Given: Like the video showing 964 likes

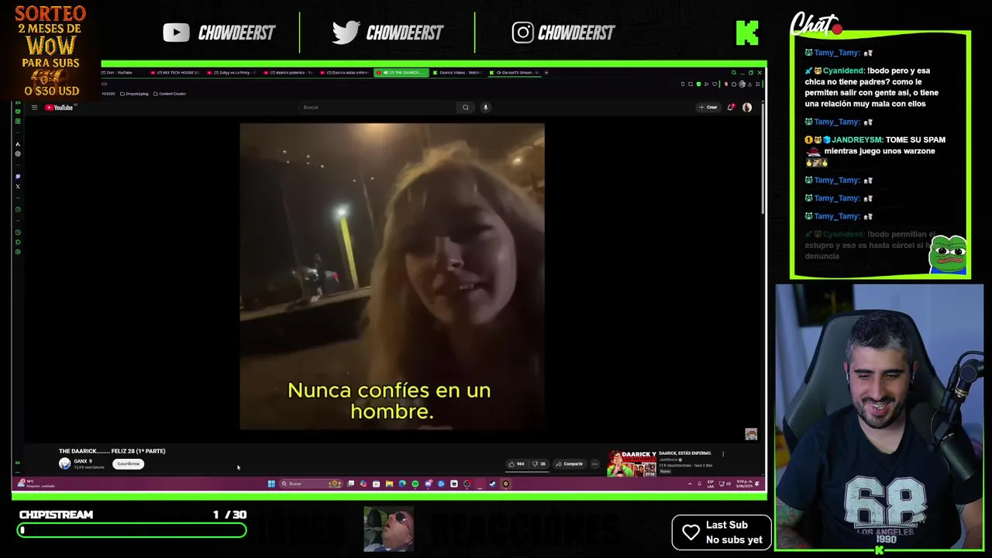Looking at the screenshot, I should point(516,464).
